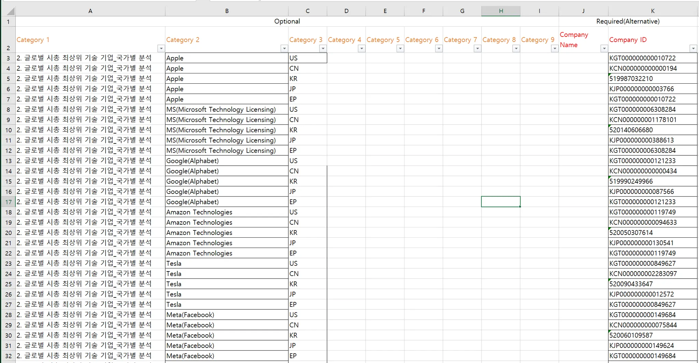Image resolution: width=699 pixels, height=363 pixels.
Task: Select the "Google(Alphabet)" cell in row 13
Action: pyautogui.click(x=227, y=161)
